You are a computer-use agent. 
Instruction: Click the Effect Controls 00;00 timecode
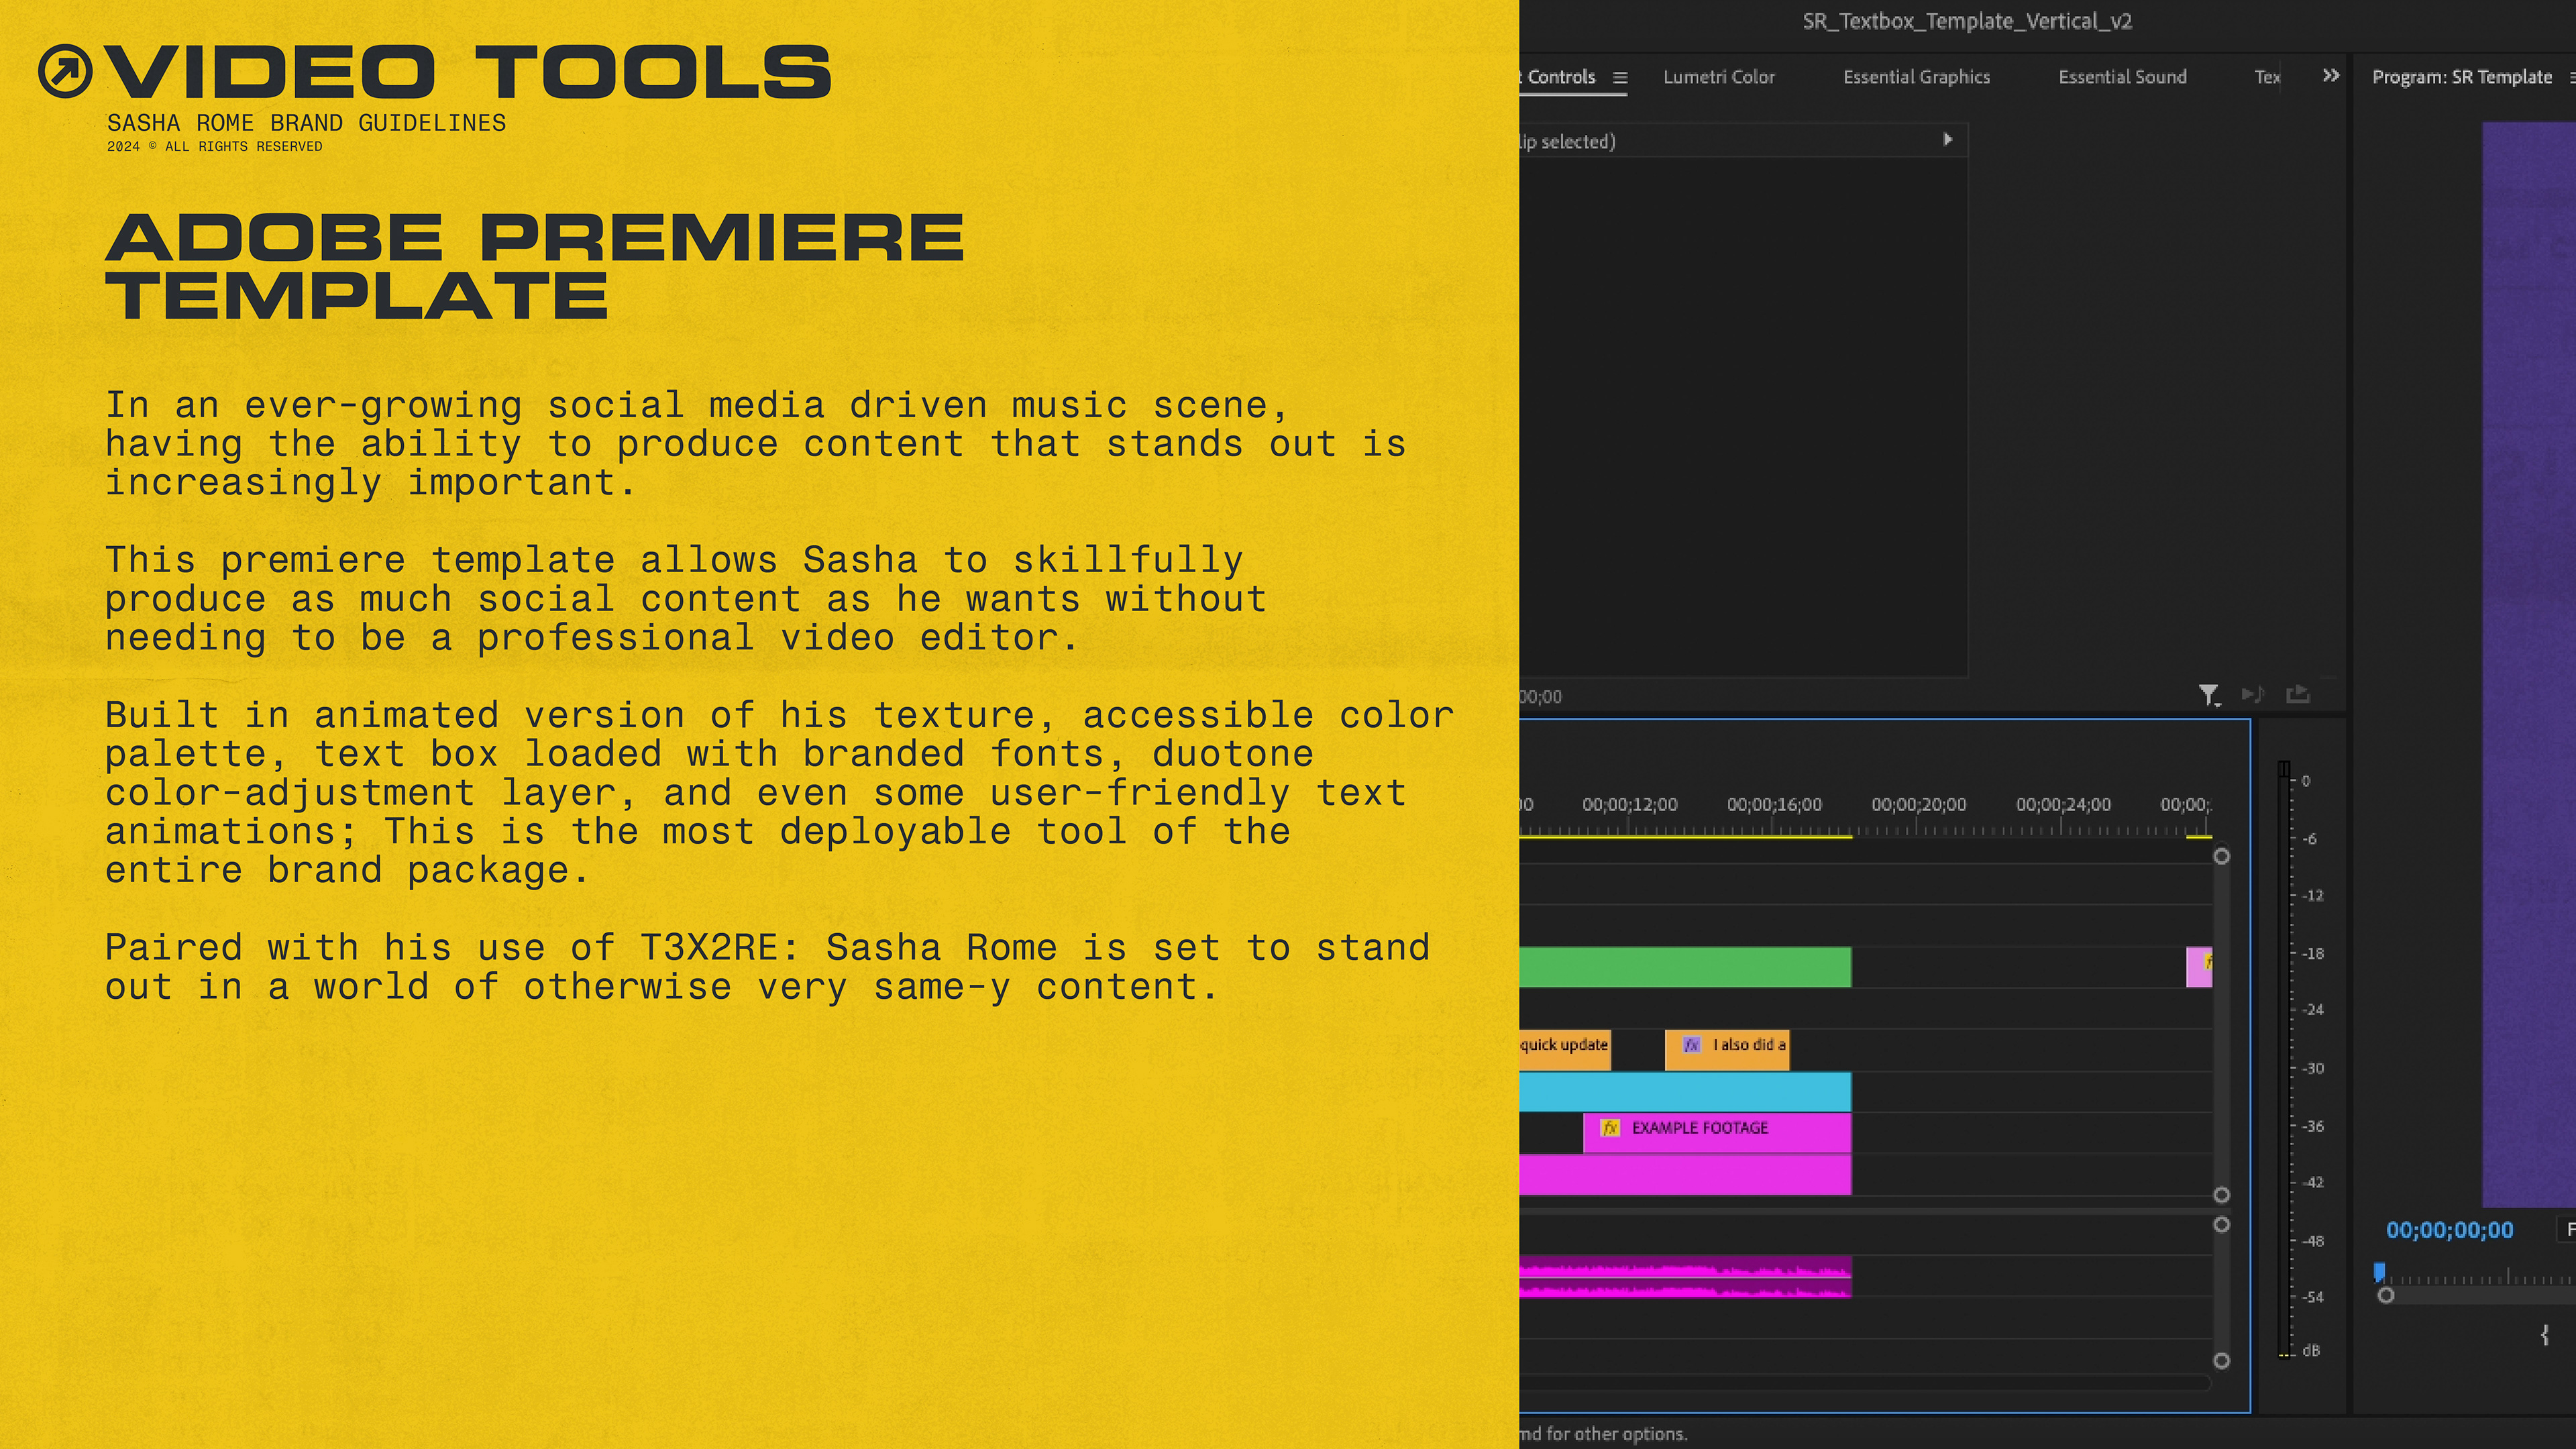coord(1541,697)
